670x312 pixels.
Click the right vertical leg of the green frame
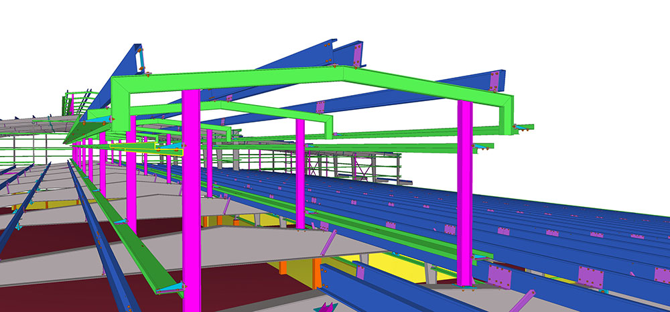[x=508, y=113]
